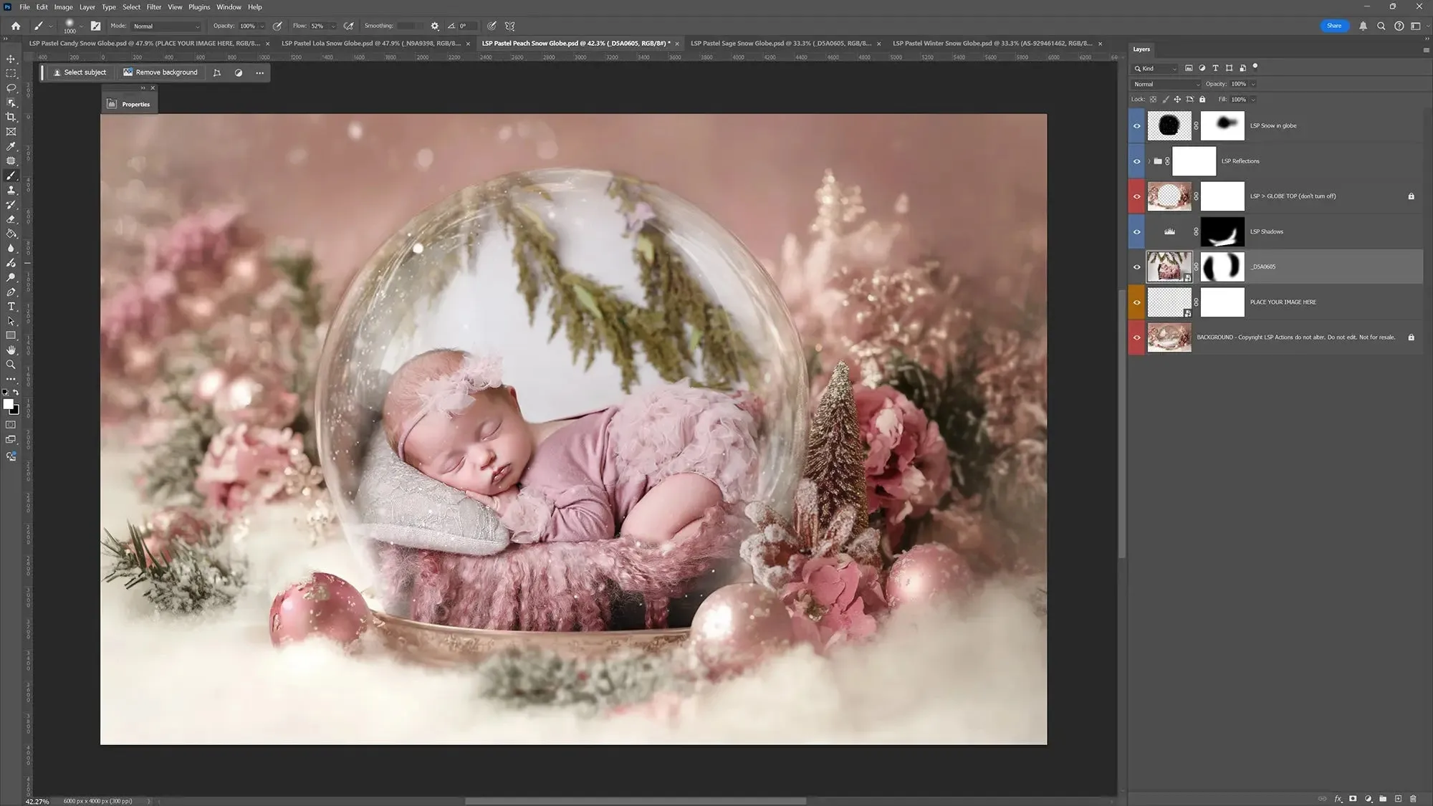Screen dimensions: 1433x806
Task: Open the Search icon at top right
Action: tap(1381, 26)
